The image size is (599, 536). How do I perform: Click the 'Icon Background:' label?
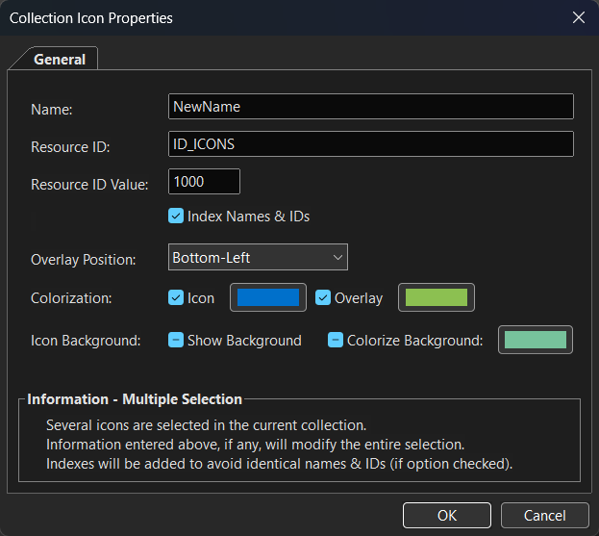coord(86,341)
